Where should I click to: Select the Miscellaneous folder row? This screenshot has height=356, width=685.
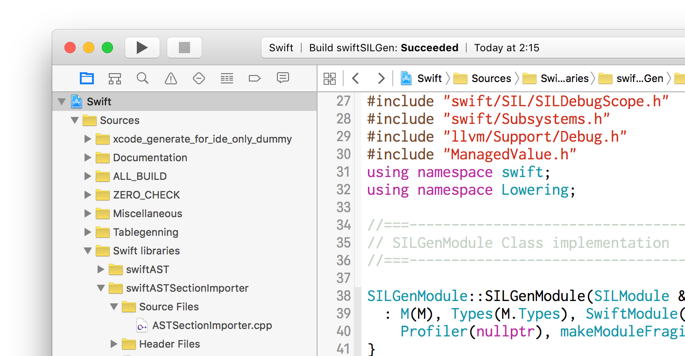(x=185, y=213)
